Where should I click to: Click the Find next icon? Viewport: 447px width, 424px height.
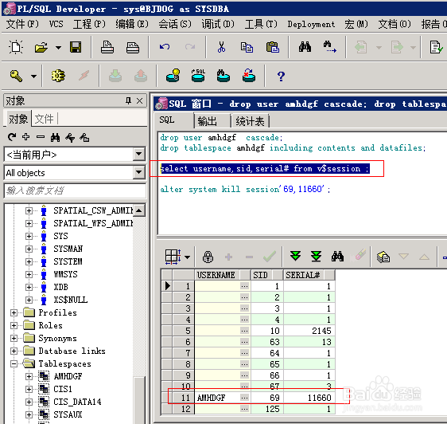click(329, 47)
